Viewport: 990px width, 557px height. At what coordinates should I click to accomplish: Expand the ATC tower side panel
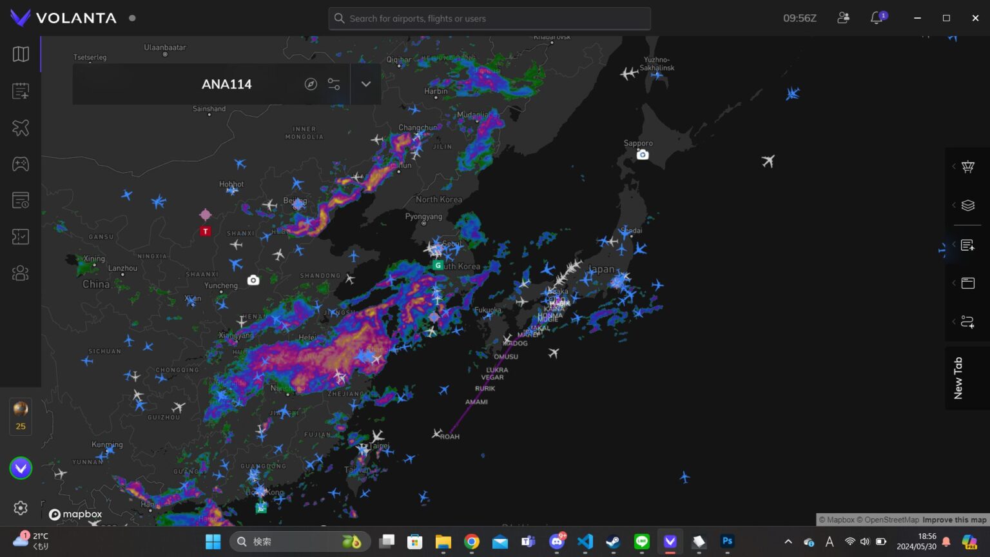point(967,167)
